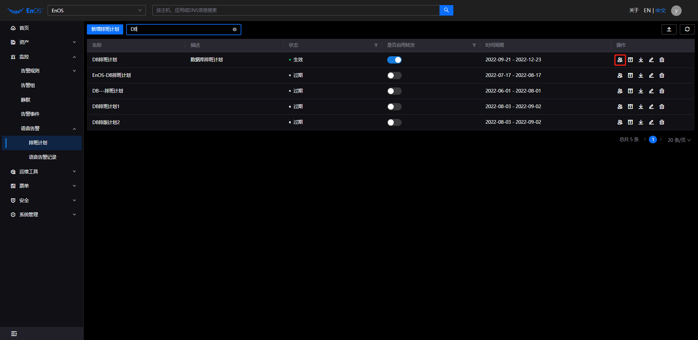Disable forwarding for DB排班计划
This screenshot has height=340, width=698.
point(394,60)
